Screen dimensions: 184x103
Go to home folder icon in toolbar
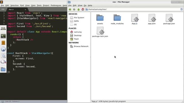(83, 9)
